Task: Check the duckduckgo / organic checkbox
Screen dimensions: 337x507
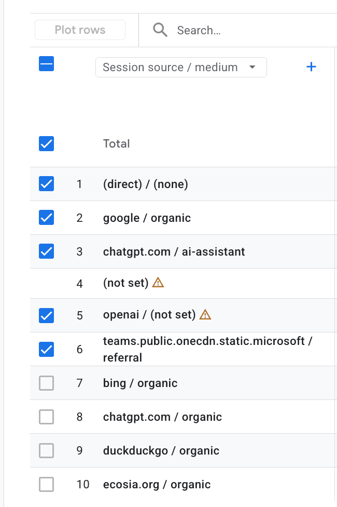Action: 47,451
